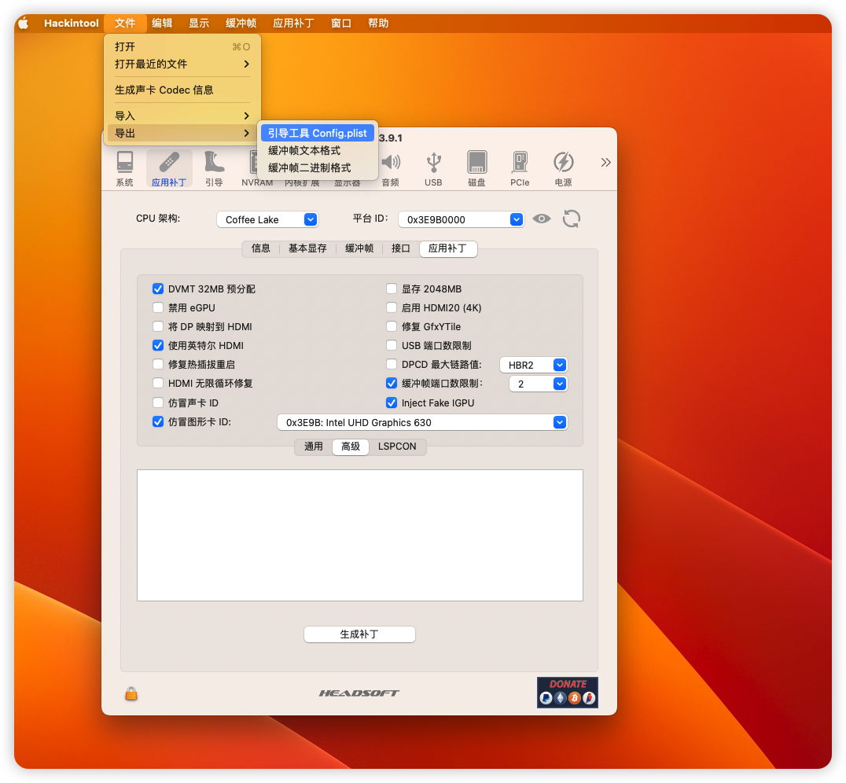Check 修复 GfxYTile option
The image size is (846, 783).
[392, 326]
